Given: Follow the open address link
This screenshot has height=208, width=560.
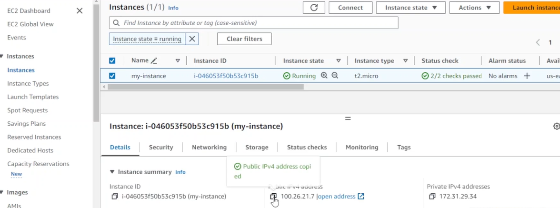Looking at the screenshot, I should click(x=337, y=196).
